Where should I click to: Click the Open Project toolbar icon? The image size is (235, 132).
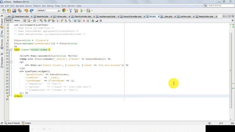pyautogui.click(x=14, y=11)
